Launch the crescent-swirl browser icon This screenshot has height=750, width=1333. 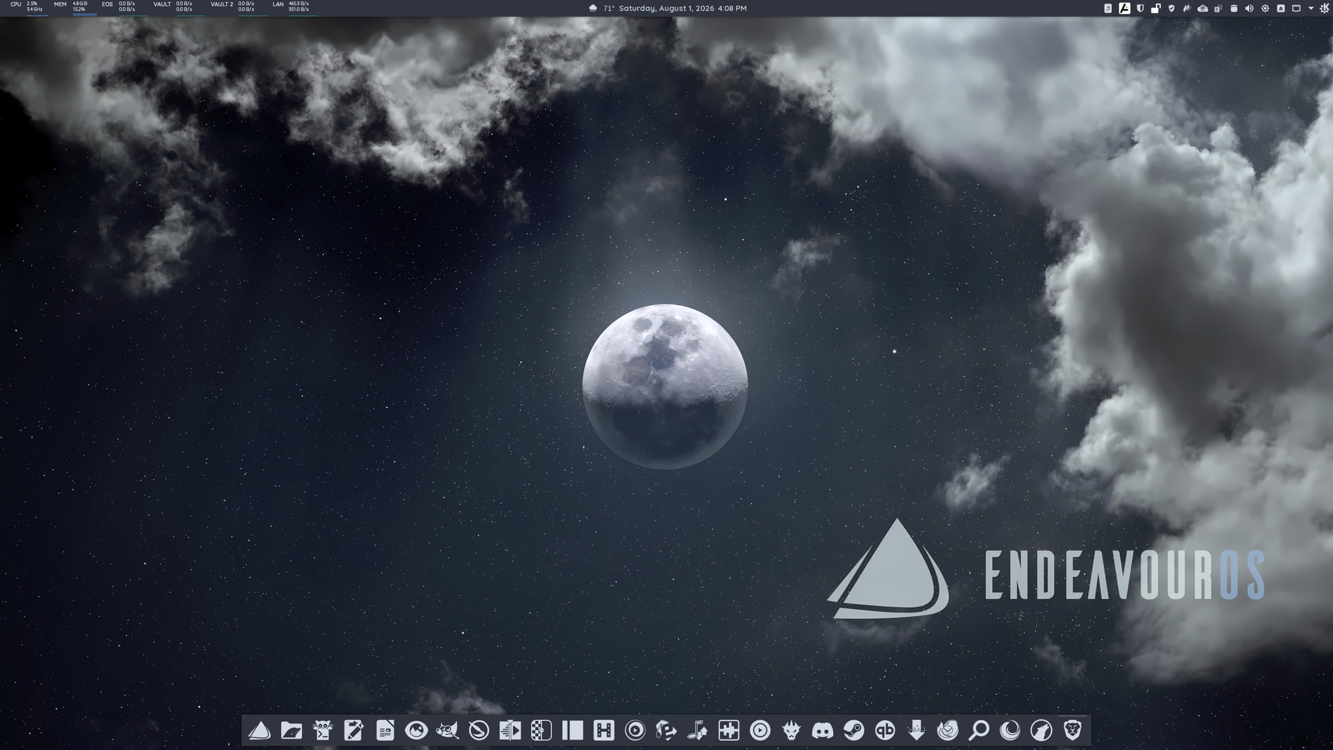tap(1010, 731)
